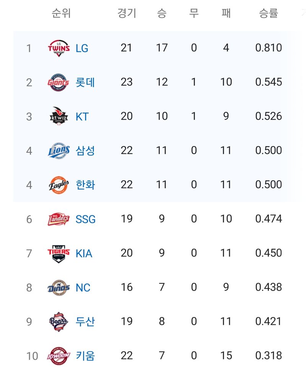Image resolution: width=306 pixels, height=382 pixels.
Task: Click the KT Wiz team logo
Action: 59,116
